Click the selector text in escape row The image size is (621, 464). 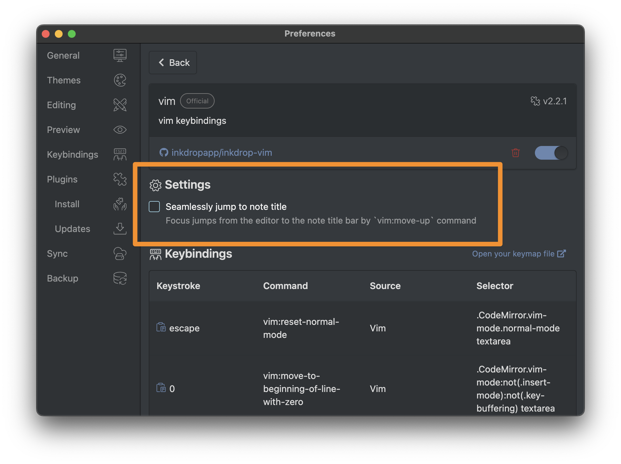(518, 328)
